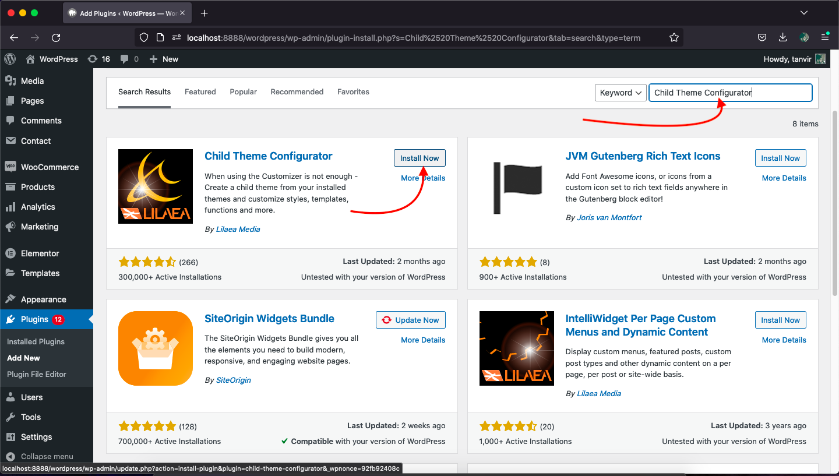
Task: Switch to the Recommended tab
Action: (x=297, y=92)
